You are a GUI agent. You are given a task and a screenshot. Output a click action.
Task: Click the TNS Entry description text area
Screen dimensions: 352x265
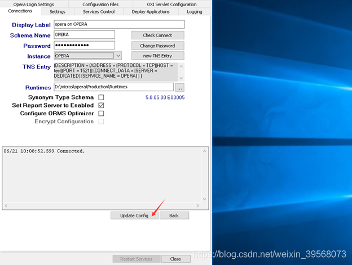pyautogui.click(x=116, y=71)
